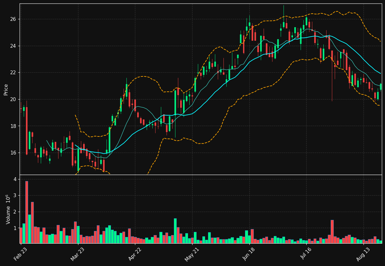Click the green volume spike before May 21
This screenshot has height=266, width=385.
(x=175, y=231)
